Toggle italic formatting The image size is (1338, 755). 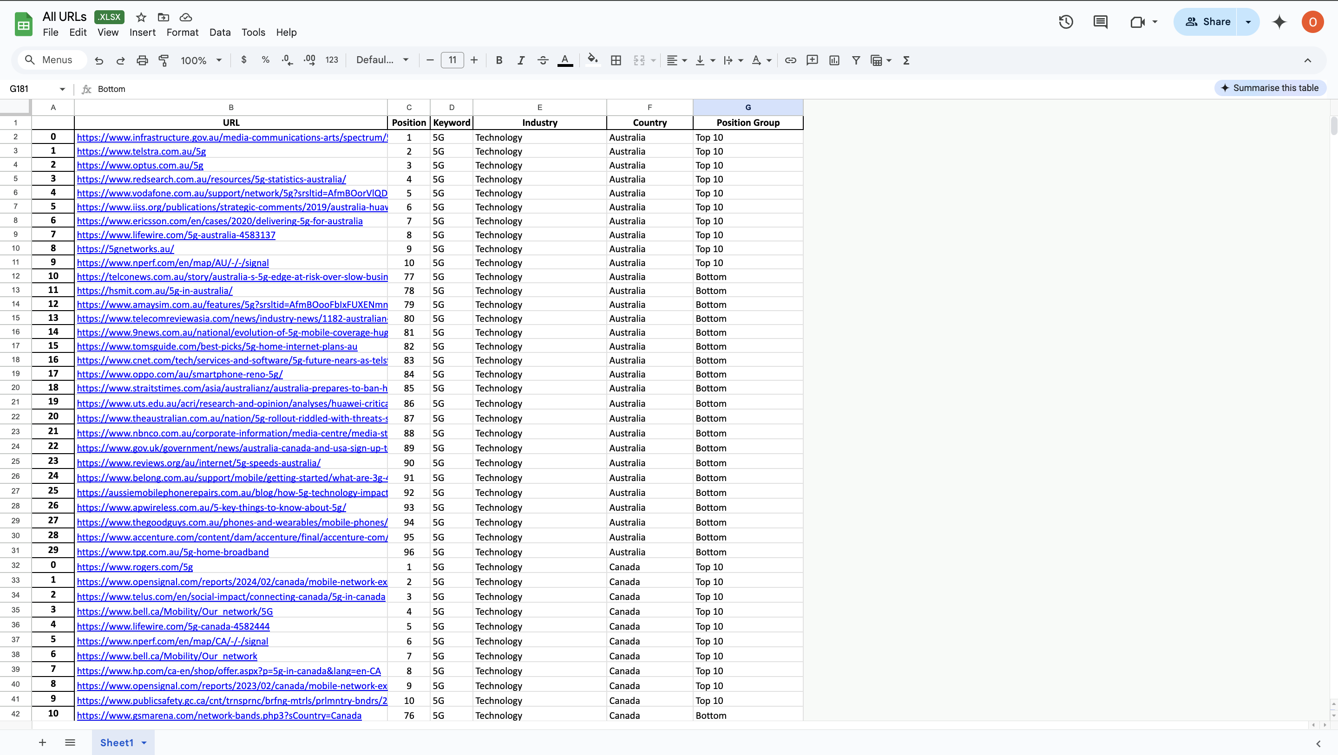pyautogui.click(x=521, y=60)
